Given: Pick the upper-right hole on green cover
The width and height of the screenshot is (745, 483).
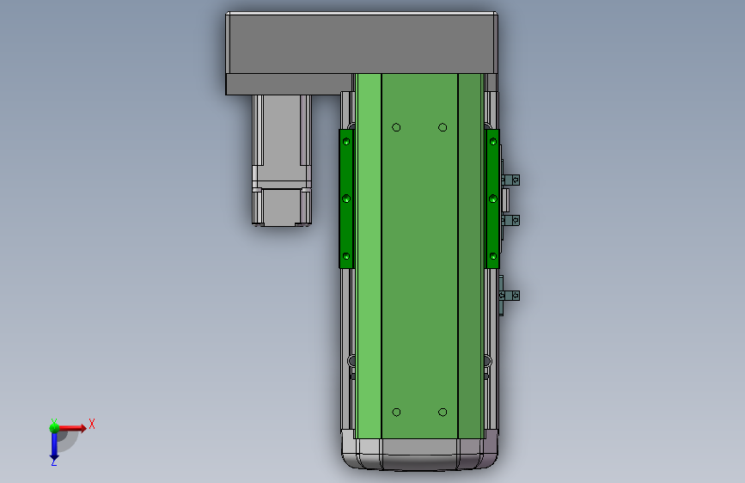Looking at the screenshot, I should point(443,127).
